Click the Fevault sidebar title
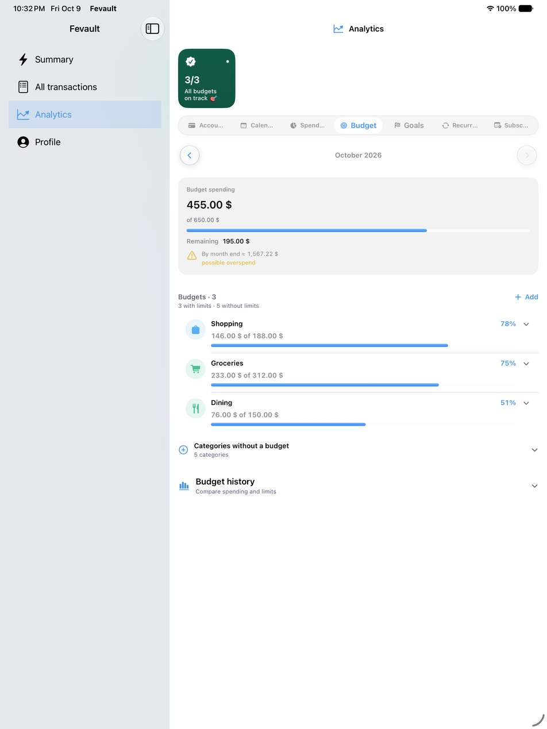547x729 pixels. 85,29
